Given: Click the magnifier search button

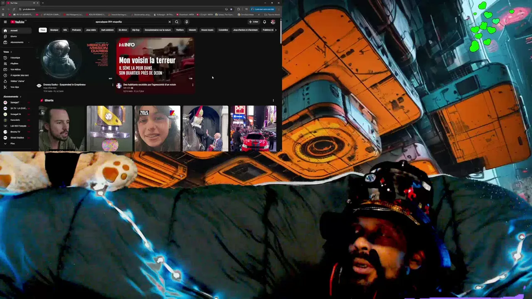Looking at the screenshot, I should [x=177, y=22].
